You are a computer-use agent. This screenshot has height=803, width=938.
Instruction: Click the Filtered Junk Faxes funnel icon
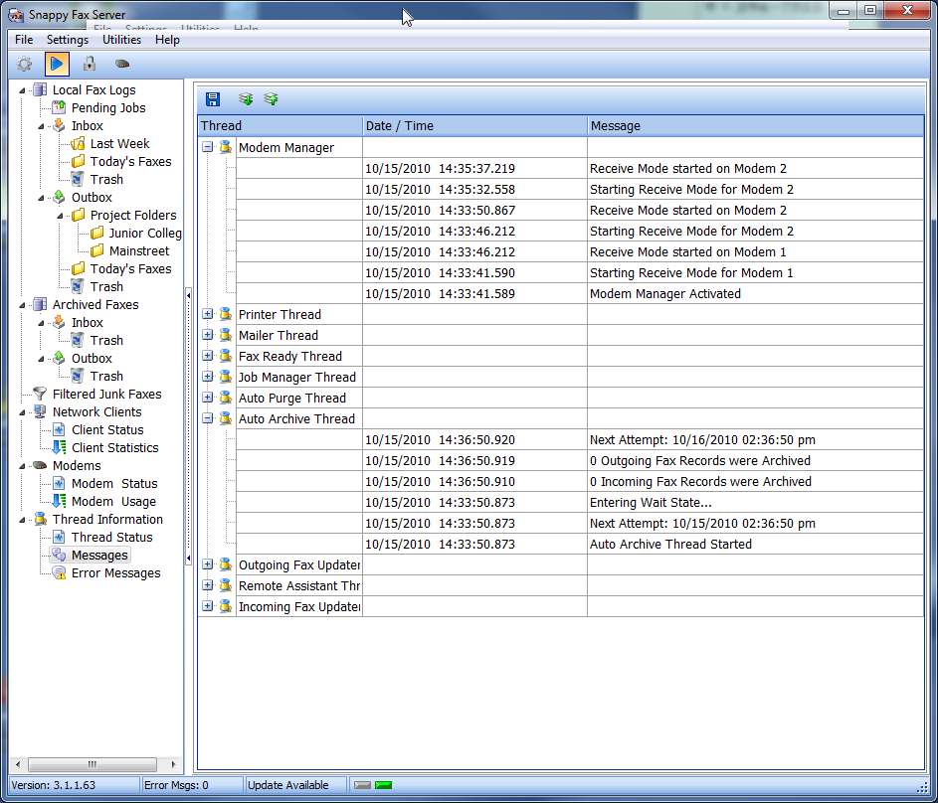coord(40,394)
